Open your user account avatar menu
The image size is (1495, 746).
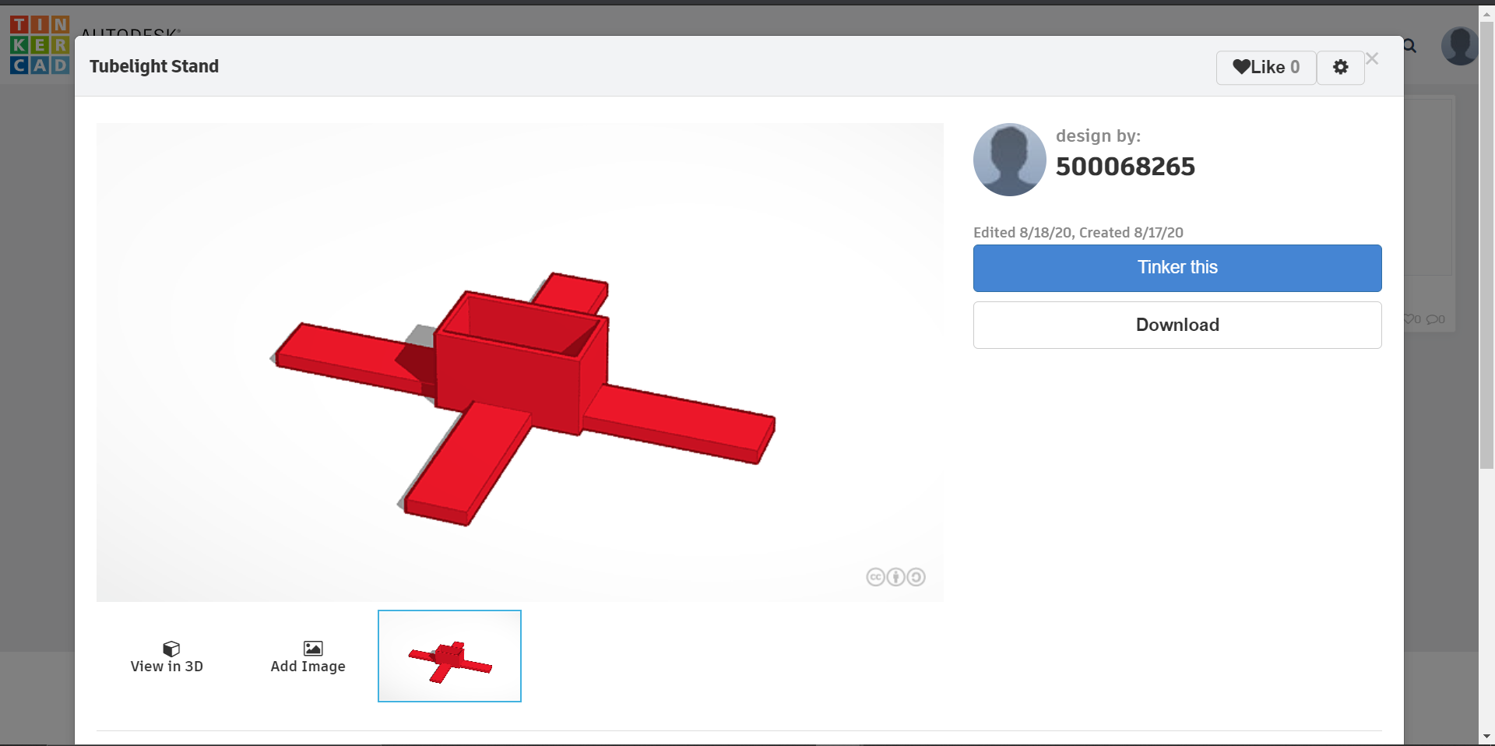(1460, 46)
